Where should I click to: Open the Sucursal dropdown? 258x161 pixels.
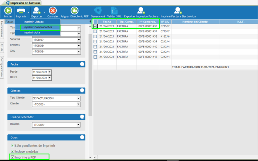point(78,40)
